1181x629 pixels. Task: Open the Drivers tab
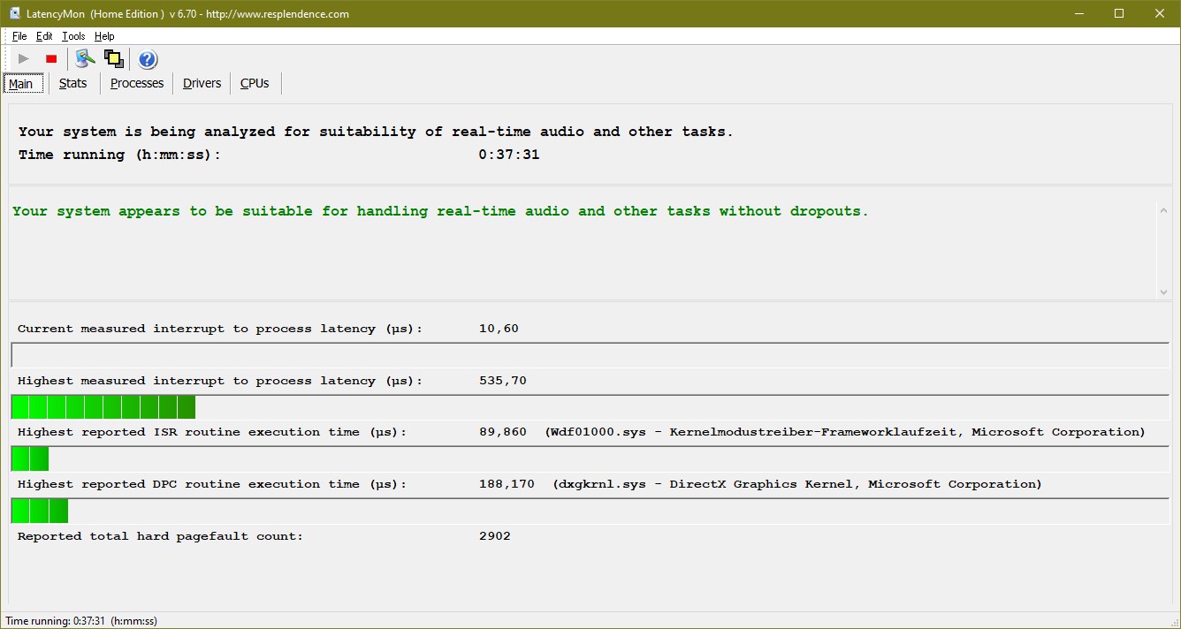(202, 83)
